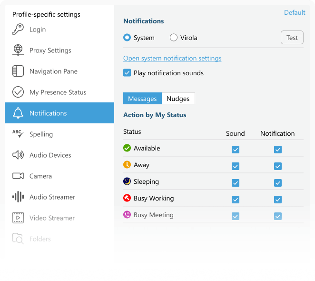Viewport: 315px width, 281px height.
Task: Click the 'Notification' column header
Action: pyautogui.click(x=277, y=133)
